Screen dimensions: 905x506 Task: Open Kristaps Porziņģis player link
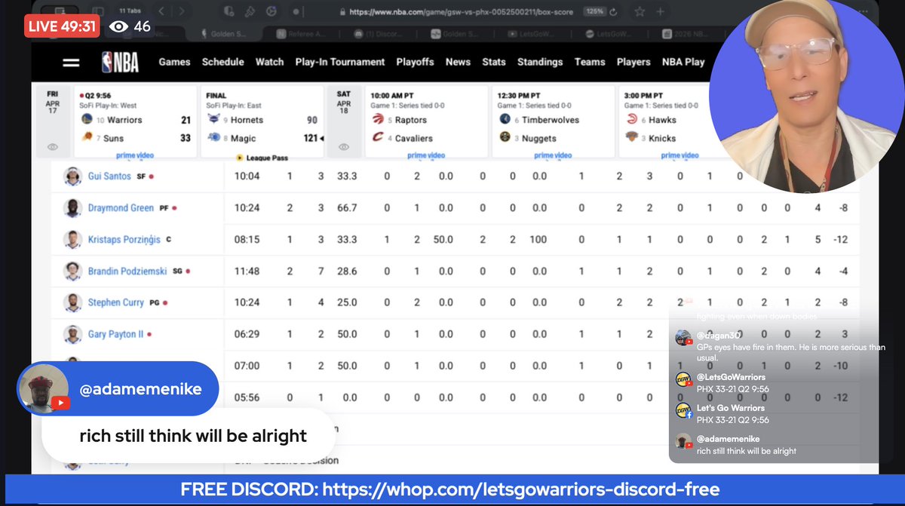point(124,240)
